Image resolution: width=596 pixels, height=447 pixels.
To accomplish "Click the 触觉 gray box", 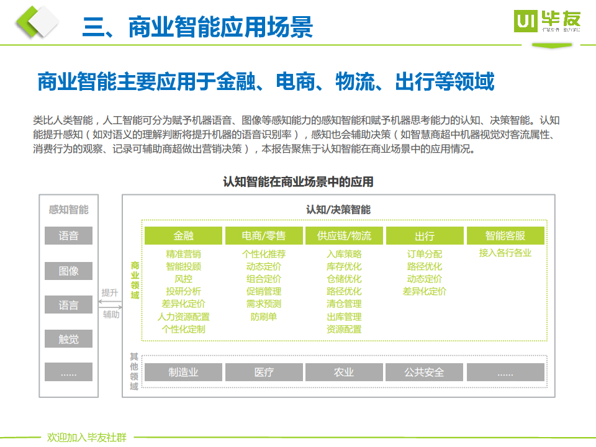I will click(x=68, y=339).
